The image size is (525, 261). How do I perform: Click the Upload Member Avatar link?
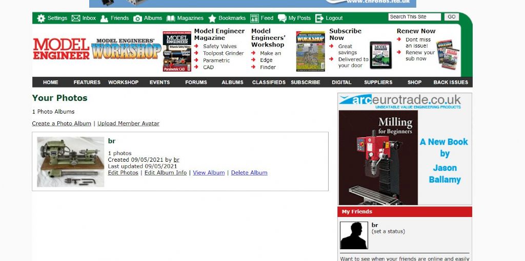[x=128, y=123]
